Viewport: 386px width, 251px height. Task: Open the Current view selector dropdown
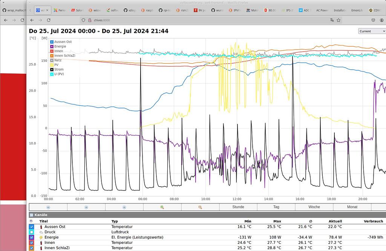pyautogui.click(x=372, y=31)
